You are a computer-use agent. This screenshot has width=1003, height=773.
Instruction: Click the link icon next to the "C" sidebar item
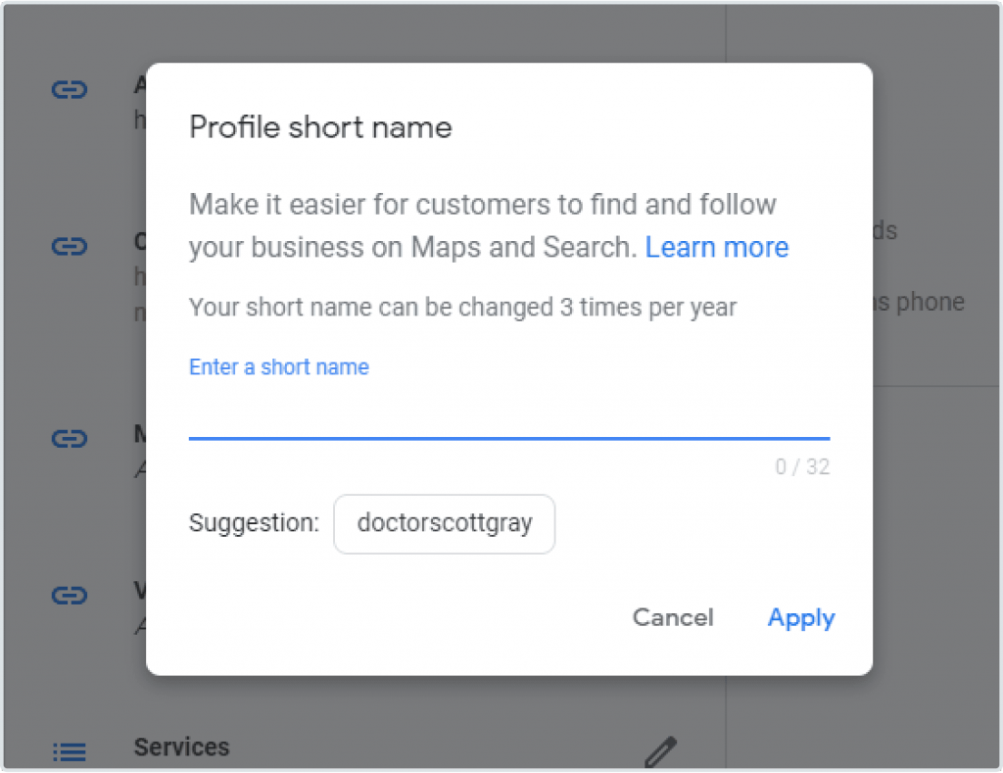pyautogui.click(x=69, y=245)
